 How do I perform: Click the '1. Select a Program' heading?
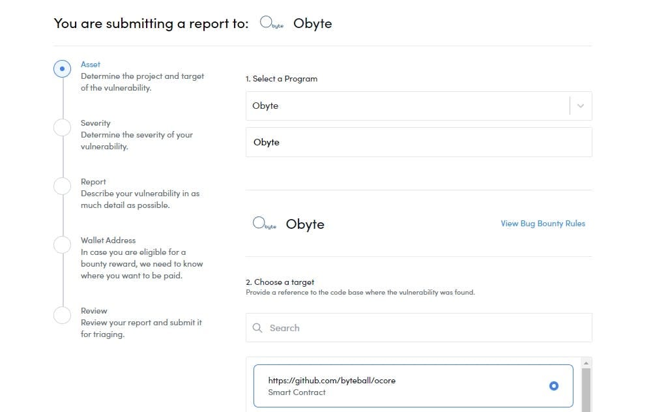point(282,79)
